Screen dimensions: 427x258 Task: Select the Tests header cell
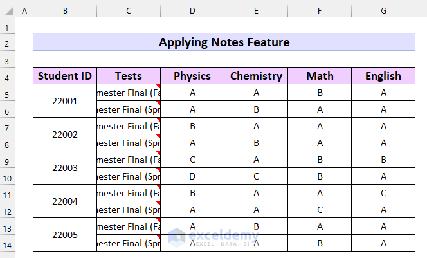pos(129,76)
